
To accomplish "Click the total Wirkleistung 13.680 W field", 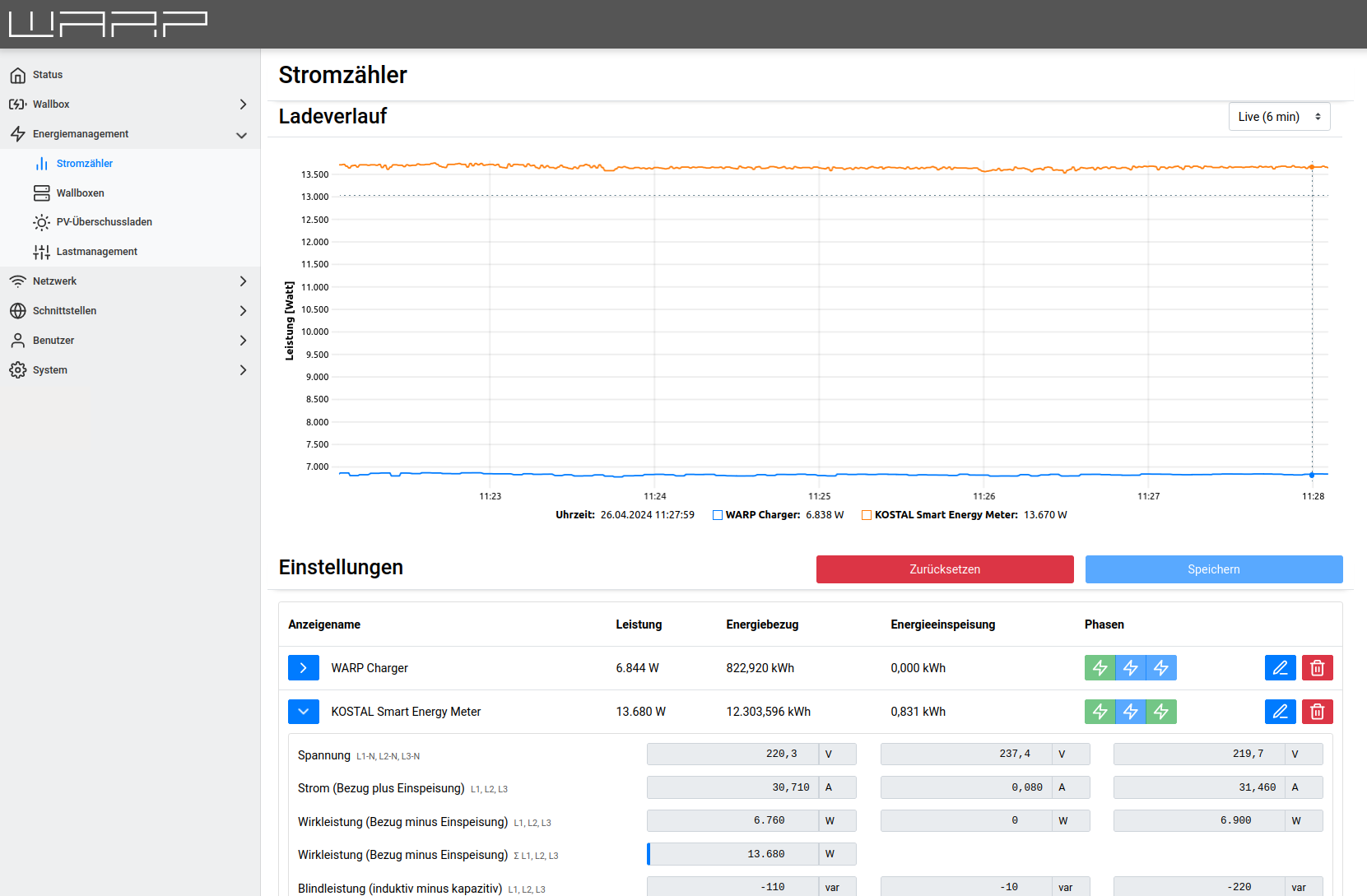I will coord(733,854).
